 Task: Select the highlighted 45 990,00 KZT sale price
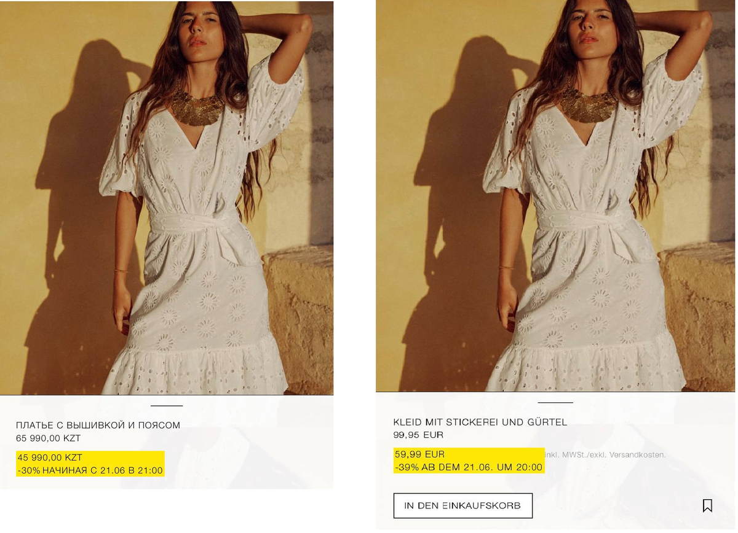point(50,457)
